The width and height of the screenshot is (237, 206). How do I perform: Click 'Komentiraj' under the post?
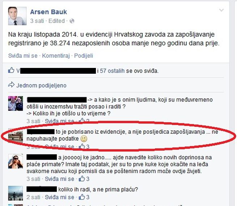click(x=56, y=56)
